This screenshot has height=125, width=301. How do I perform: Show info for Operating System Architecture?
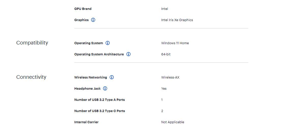(x=128, y=54)
